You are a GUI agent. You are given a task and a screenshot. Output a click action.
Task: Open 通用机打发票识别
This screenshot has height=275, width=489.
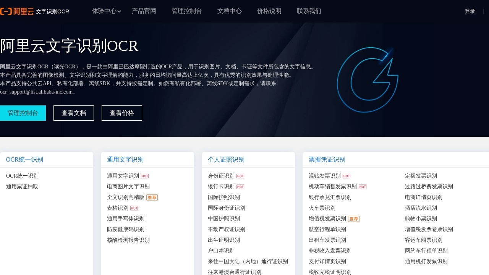tap(426, 262)
